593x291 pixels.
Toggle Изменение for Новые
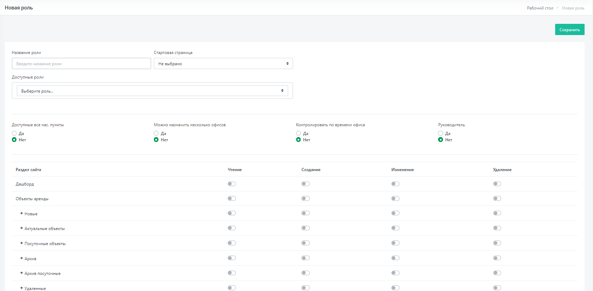pyautogui.click(x=395, y=213)
